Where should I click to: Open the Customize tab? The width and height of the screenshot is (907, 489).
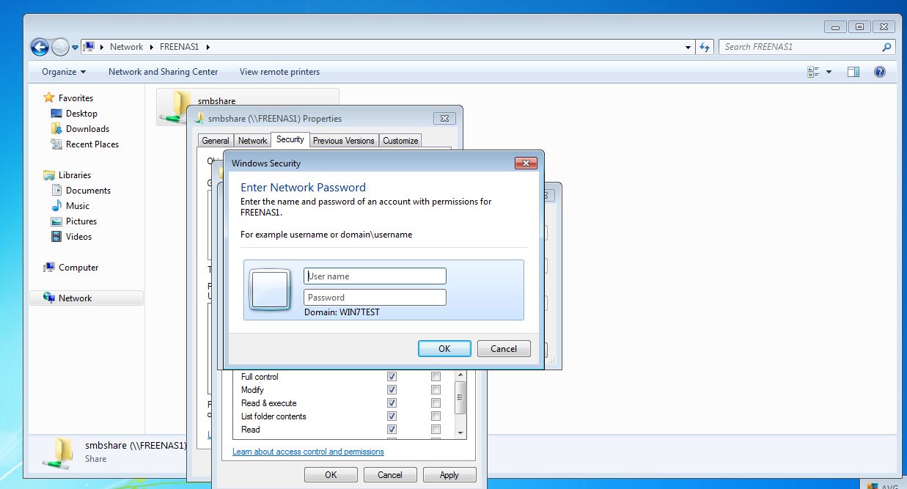(x=400, y=141)
